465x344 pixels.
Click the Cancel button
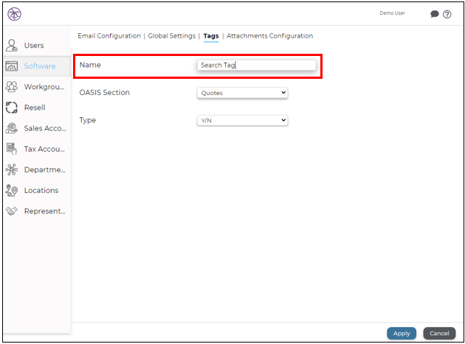439,334
